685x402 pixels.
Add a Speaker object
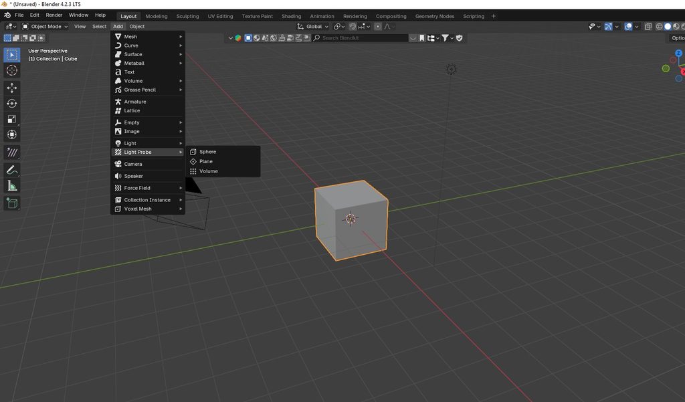click(x=148, y=176)
